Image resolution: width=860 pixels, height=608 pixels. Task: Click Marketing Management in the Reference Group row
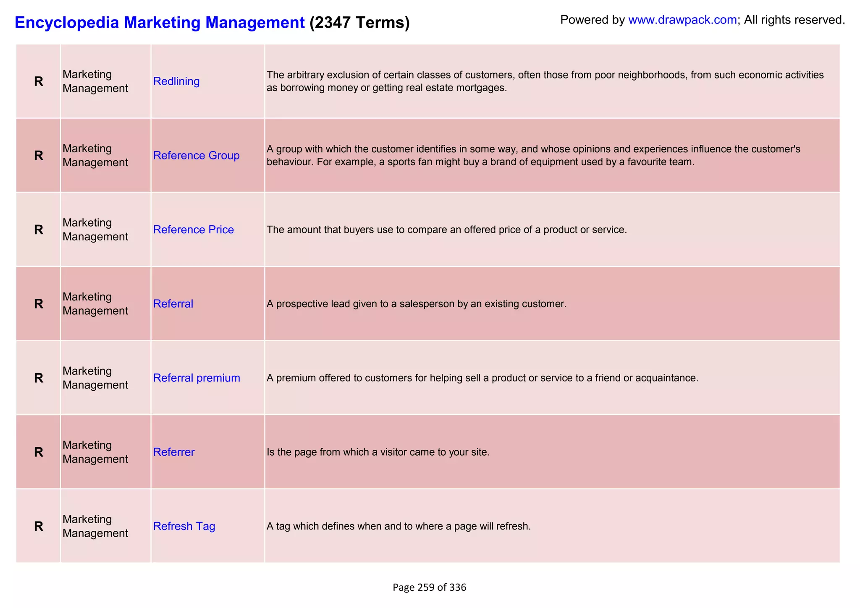coord(95,155)
